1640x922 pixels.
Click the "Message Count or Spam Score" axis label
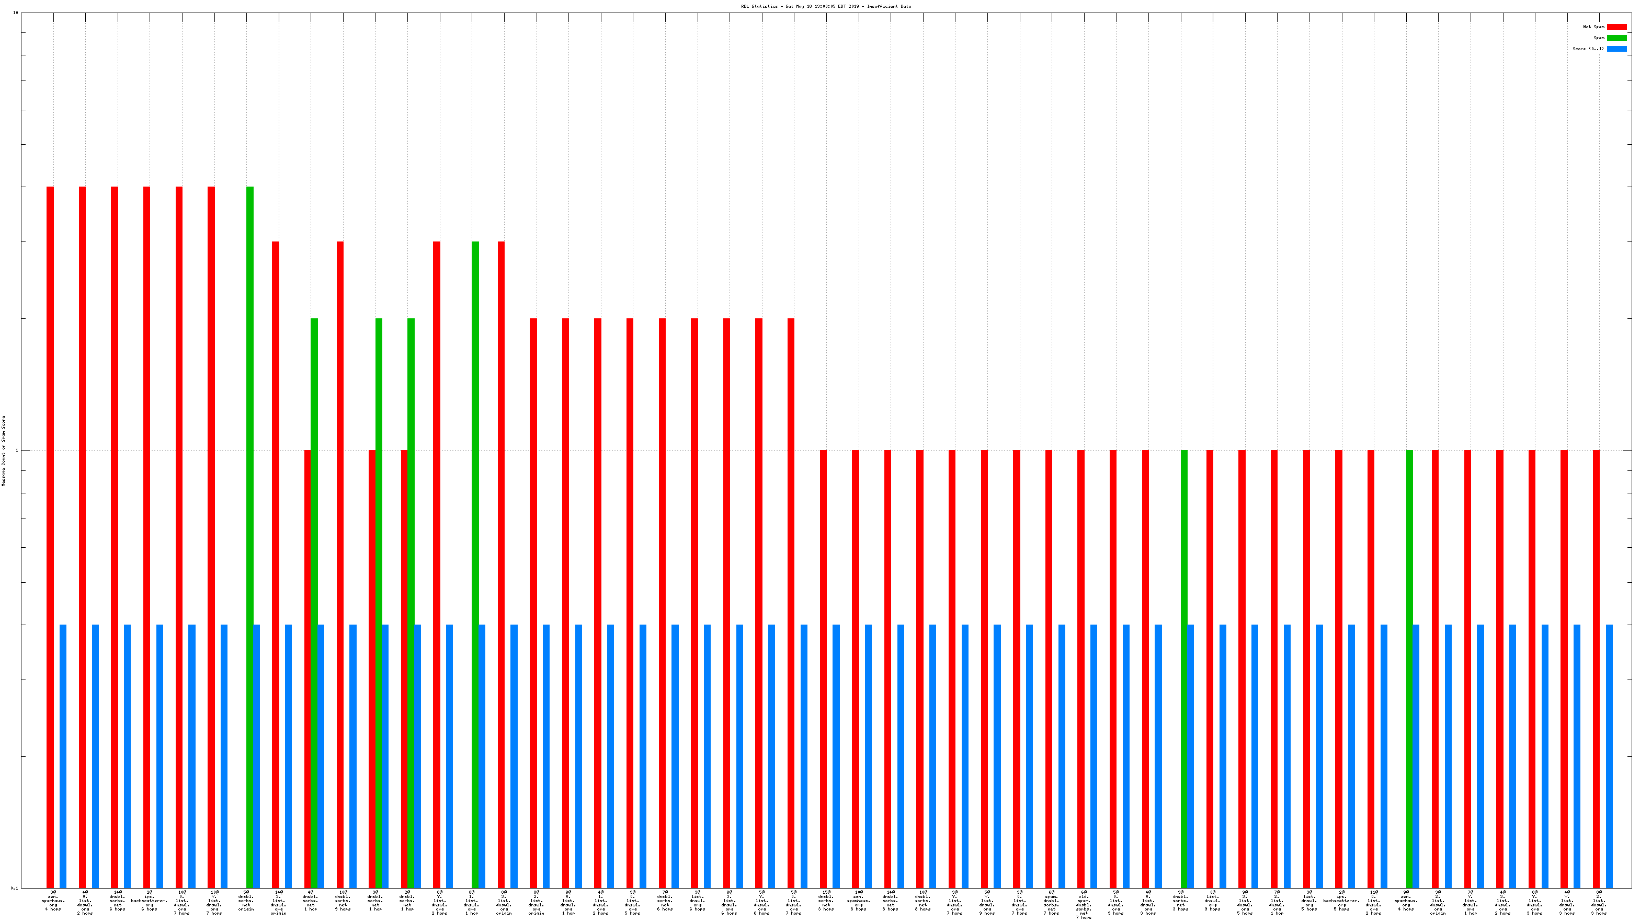pyautogui.click(x=3, y=451)
